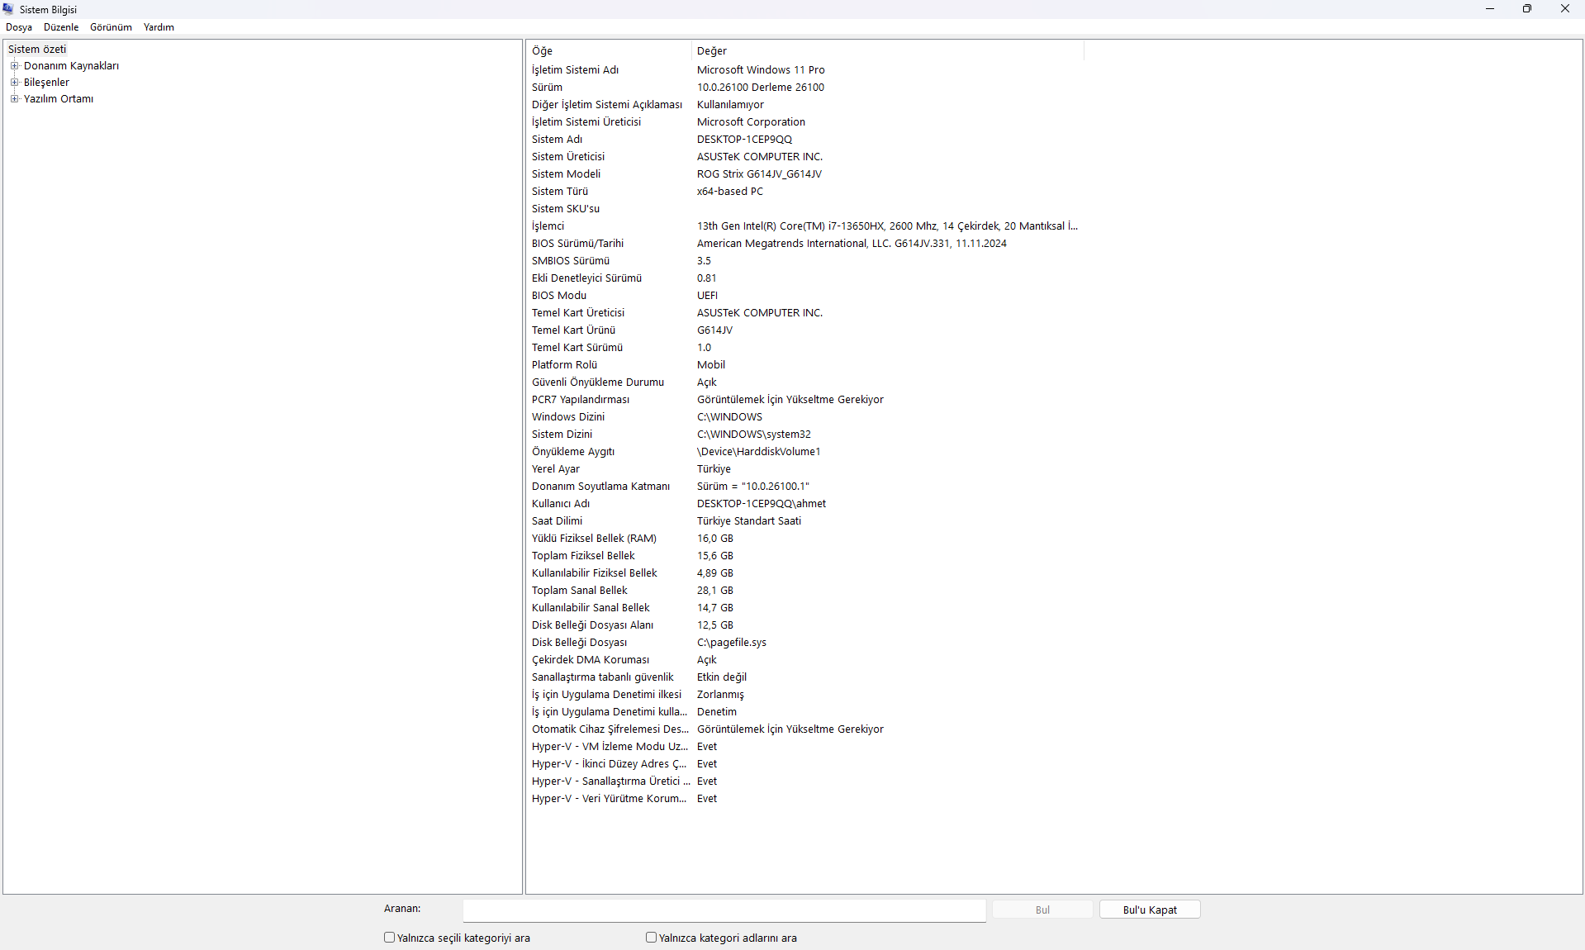Select the Donanım Kaynakları tree label
Image resolution: width=1585 pixels, height=950 pixels.
pyautogui.click(x=71, y=65)
